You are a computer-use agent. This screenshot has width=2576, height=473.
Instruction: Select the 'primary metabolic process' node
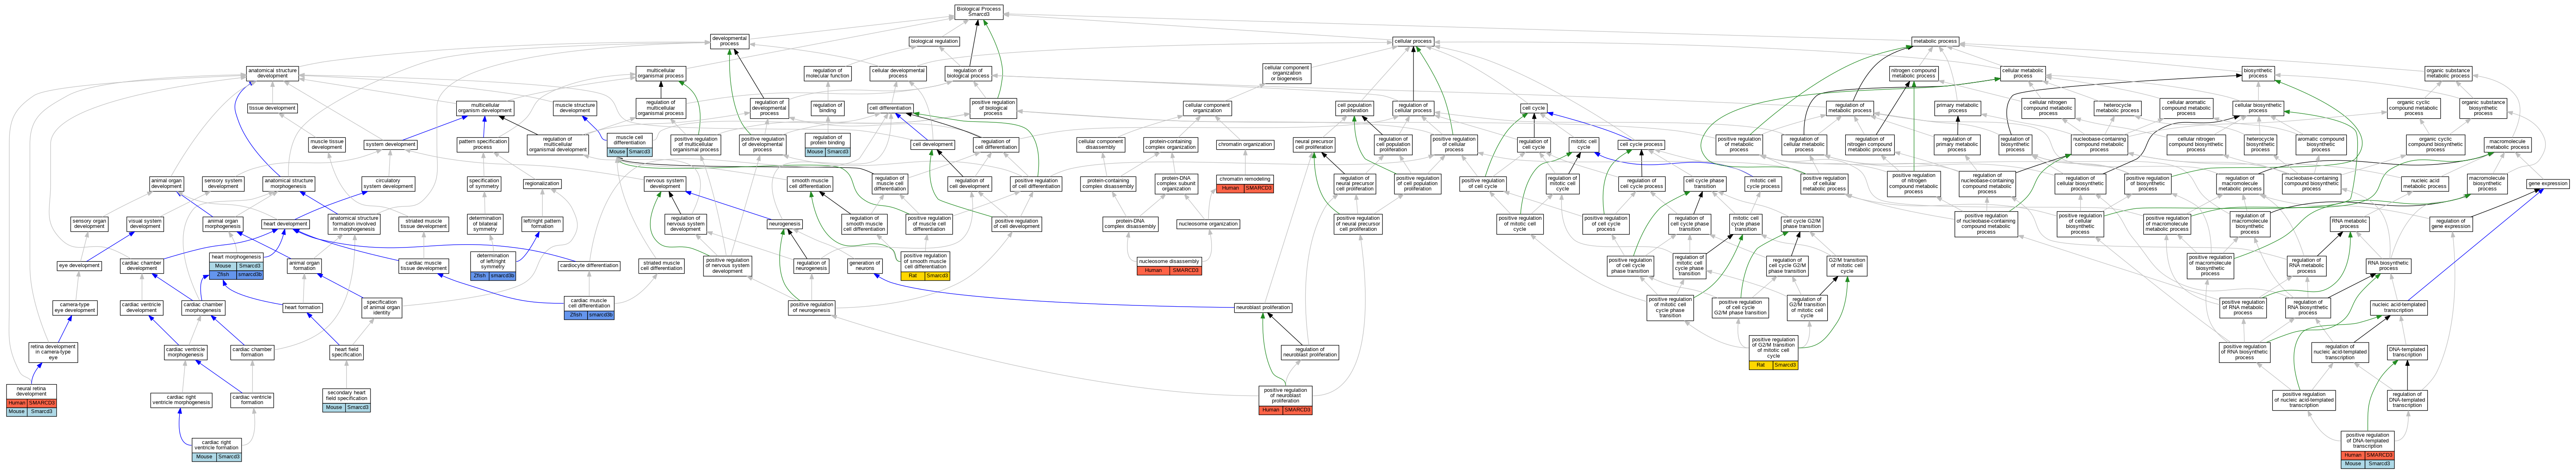click(1957, 108)
